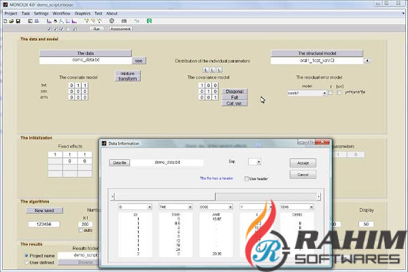408x272 pixels.
Task: Click the first green branching workflow icon
Action: click(86, 21)
